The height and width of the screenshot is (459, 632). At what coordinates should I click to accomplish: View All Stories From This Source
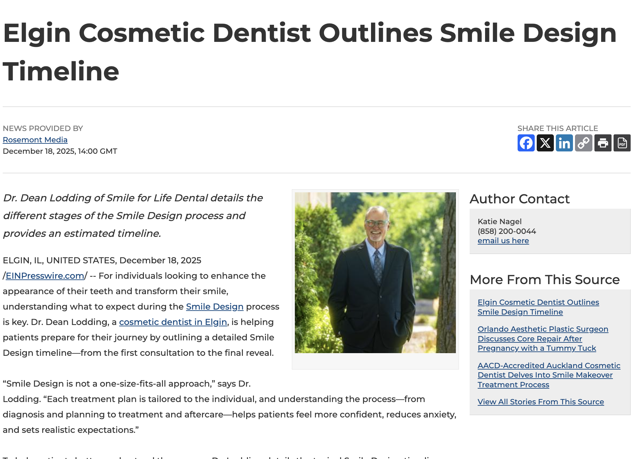[x=540, y=401]
